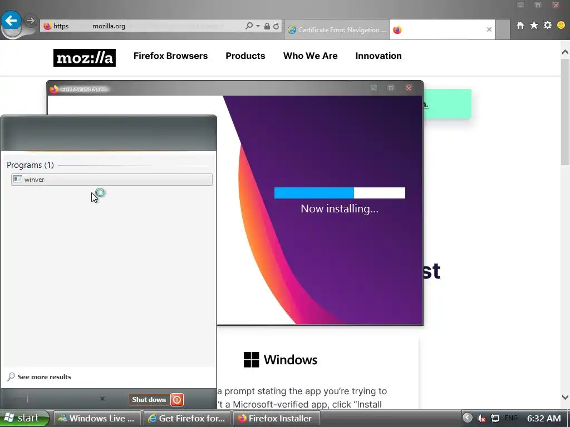Go back with the browser back arrow
Screen dimensions: 570x427
[x=11, y=21]
